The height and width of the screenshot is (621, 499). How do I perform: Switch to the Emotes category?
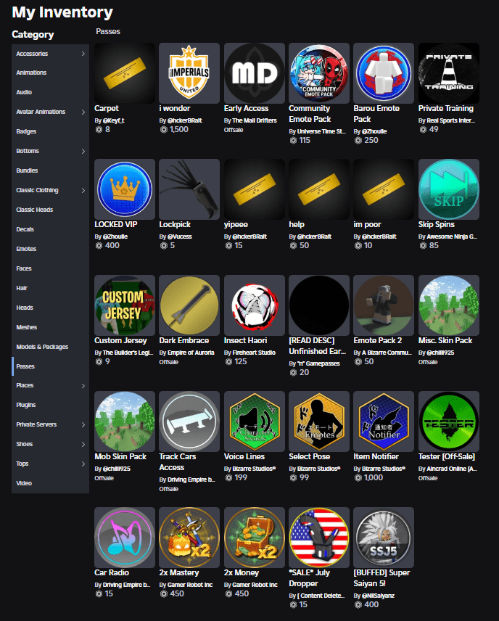point(27,249)
